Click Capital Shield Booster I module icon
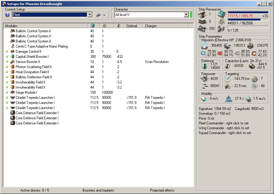 tap(13, 56)
